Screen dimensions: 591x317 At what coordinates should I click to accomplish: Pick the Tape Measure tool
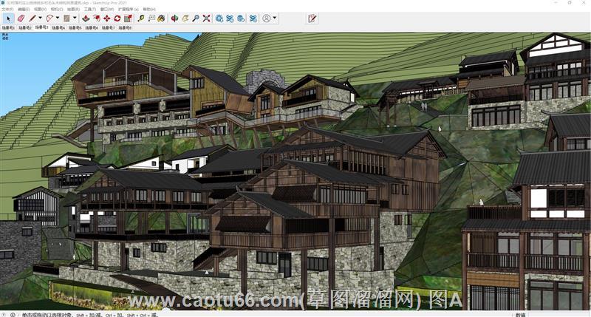tap(141, 18)
